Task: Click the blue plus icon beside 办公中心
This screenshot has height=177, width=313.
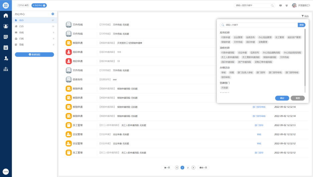Action: click(x=53, y=14)
